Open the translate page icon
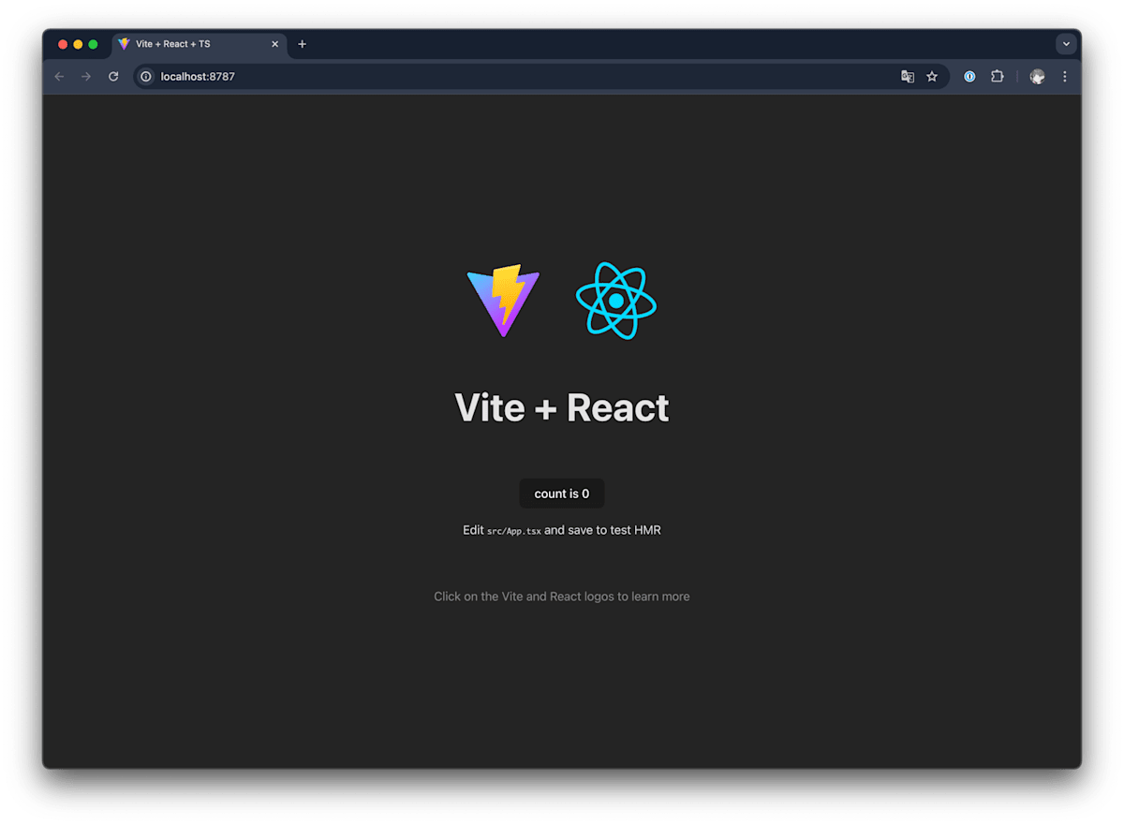The height and width of the screenshot is (825, 1124). pos(908,77)
